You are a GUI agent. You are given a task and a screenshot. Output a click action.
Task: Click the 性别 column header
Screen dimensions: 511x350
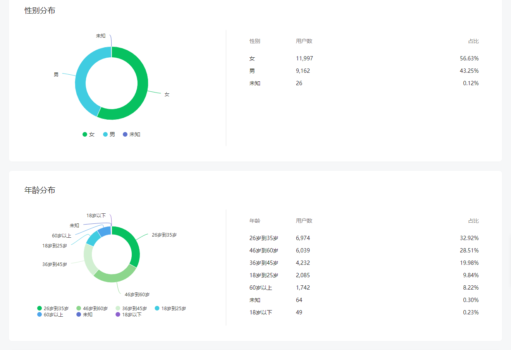pyautogui.click(x=255, y=41)
